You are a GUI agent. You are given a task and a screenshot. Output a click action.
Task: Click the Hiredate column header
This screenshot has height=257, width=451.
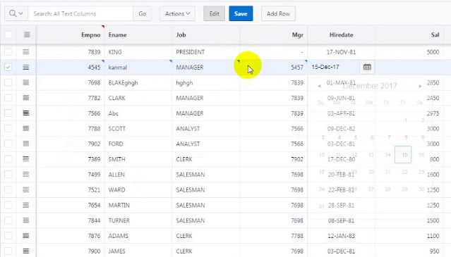click(x=341, y=35)
